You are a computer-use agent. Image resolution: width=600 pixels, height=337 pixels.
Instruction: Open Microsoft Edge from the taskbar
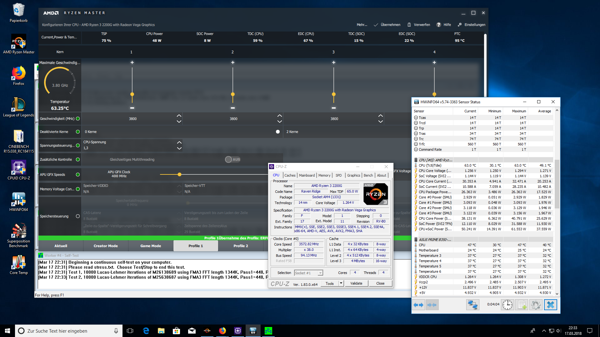point(146,331)
